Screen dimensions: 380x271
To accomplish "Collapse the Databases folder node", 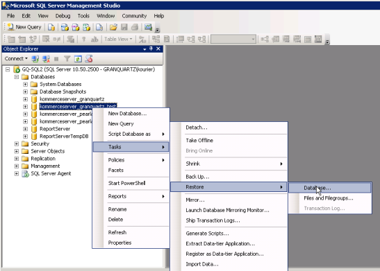I will pyautogui.click(x=17, y=77).
